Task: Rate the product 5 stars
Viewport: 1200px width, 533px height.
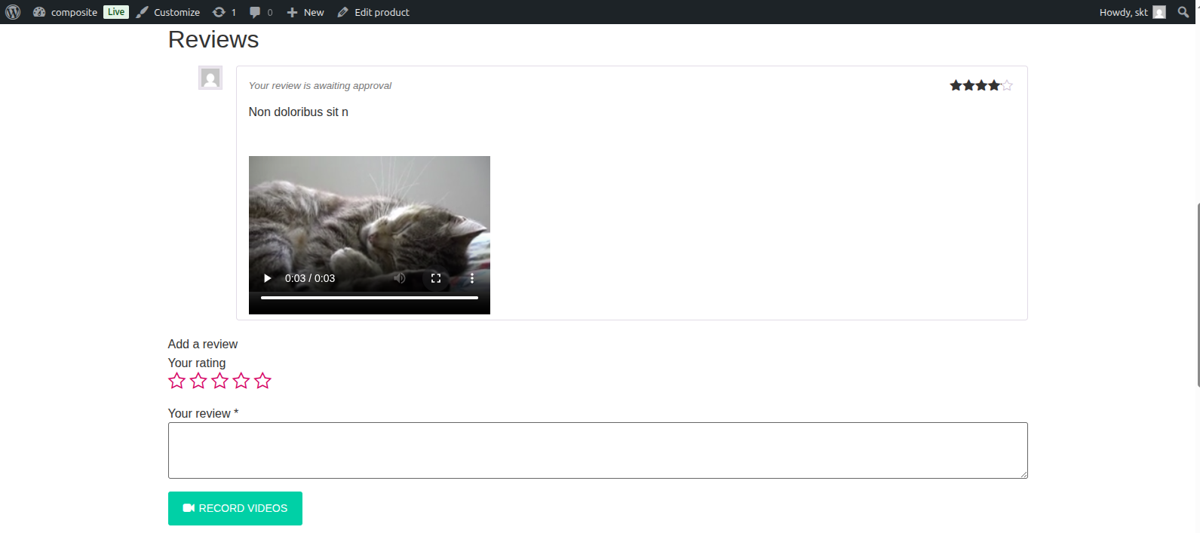Action: click(262, 381)
